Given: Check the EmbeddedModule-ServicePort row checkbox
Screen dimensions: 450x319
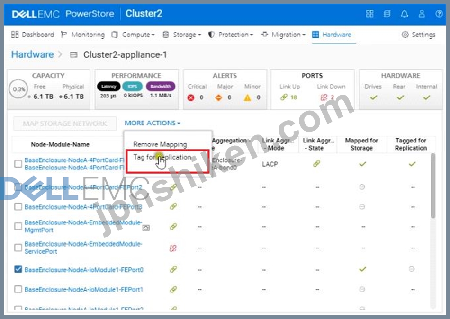Looking at the screenshot, I should click(x=18, y=248).
